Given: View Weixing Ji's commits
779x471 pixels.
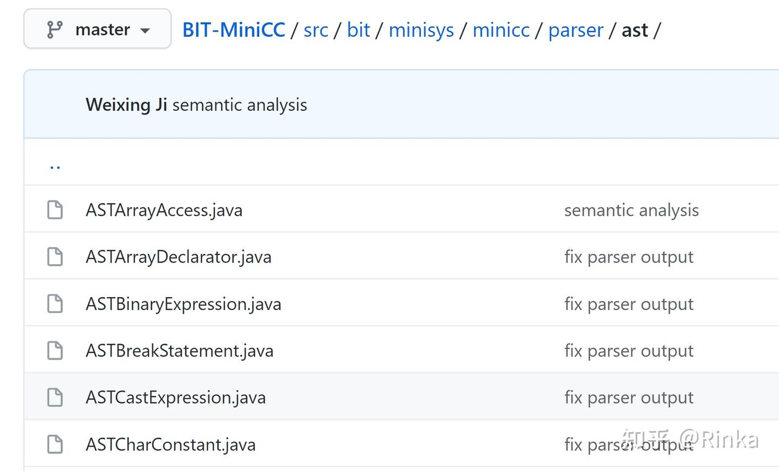Looking at the screenshot, I should tap(126, 104).
